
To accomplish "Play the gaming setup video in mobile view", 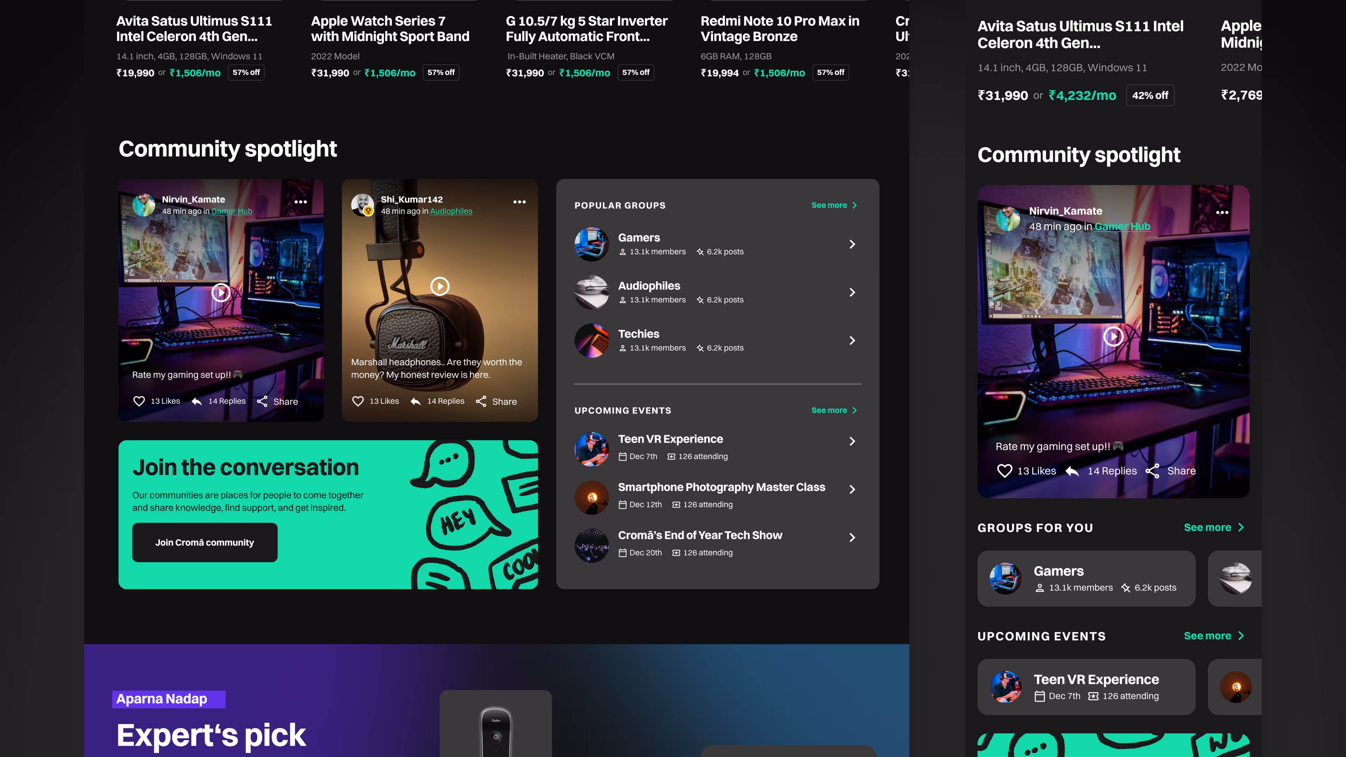I will 1113,336.
